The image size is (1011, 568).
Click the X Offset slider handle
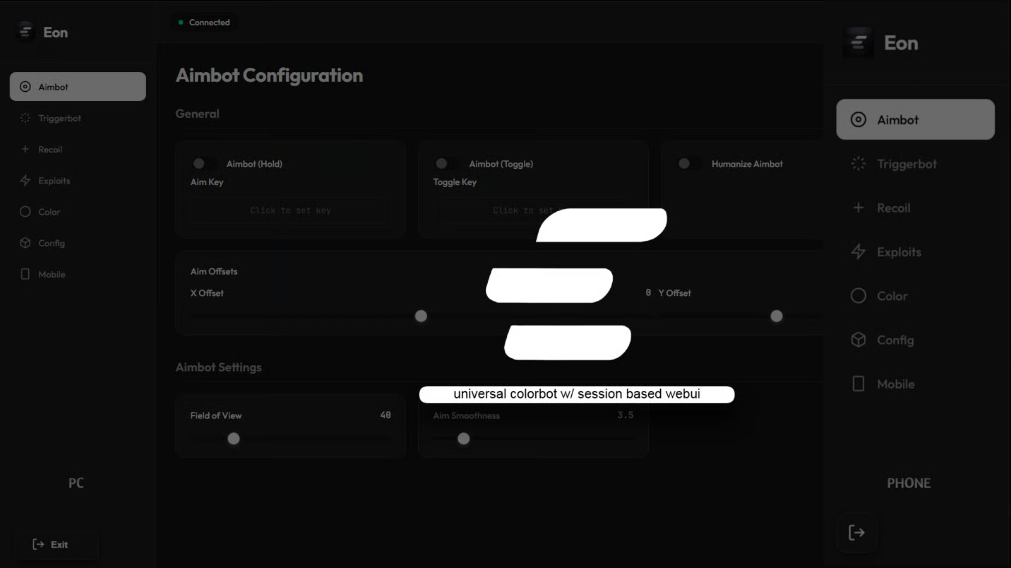pos(421,316)
